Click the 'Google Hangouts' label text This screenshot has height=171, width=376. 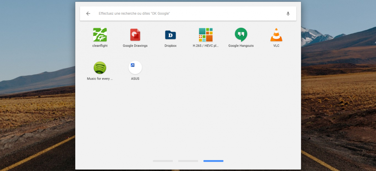click(241, 46)
